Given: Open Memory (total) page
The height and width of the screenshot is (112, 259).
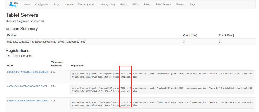Looking at the screenshot, I should pyautogui.click(x=107, y=4).
